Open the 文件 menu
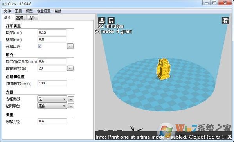Image resolution: width=234 pixels, height=142 pixels. (7, 11)
